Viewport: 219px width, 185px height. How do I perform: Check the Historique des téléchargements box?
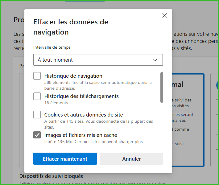37,96
